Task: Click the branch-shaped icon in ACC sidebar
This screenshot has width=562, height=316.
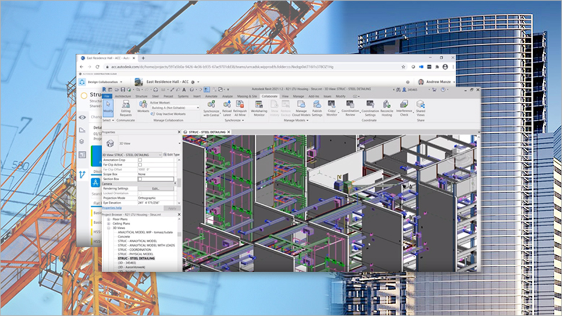Action: coord(82,175)
